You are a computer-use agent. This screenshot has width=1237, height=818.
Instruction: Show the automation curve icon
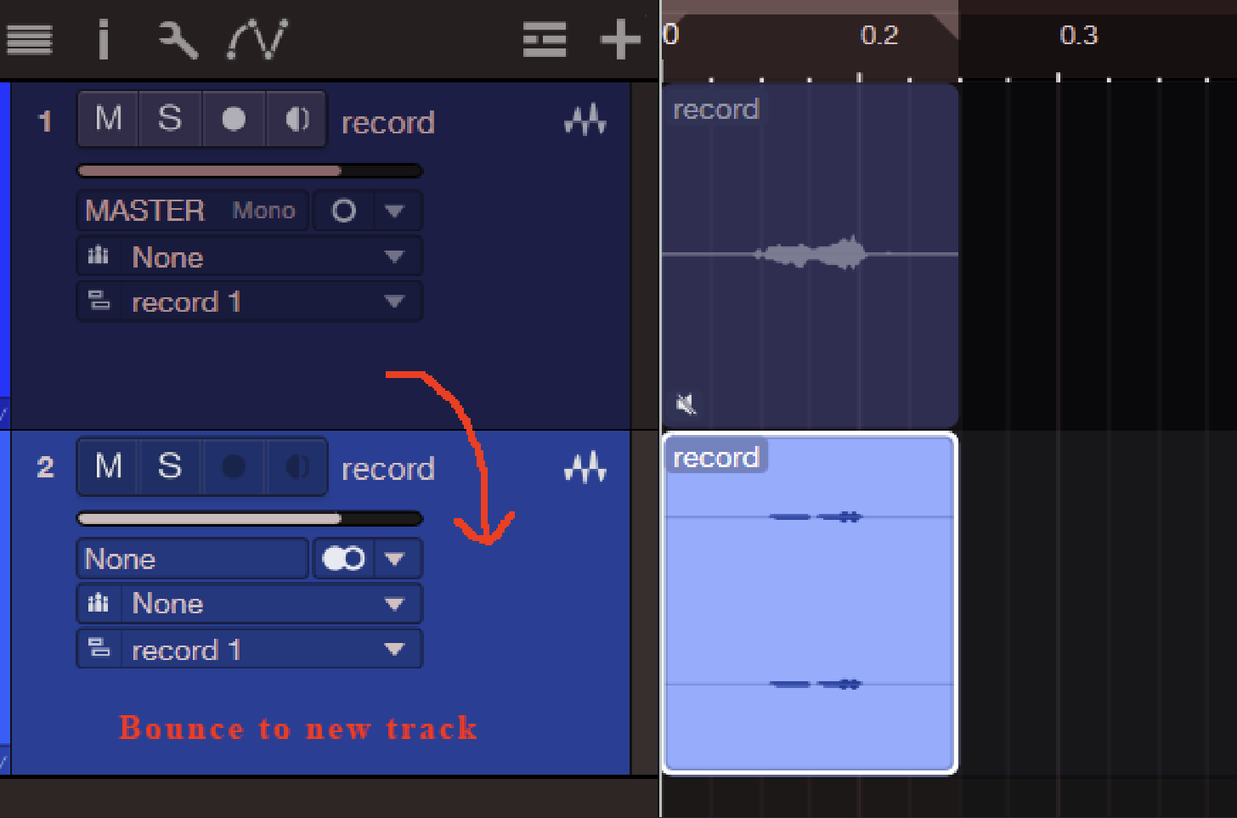tap(257, 39)
